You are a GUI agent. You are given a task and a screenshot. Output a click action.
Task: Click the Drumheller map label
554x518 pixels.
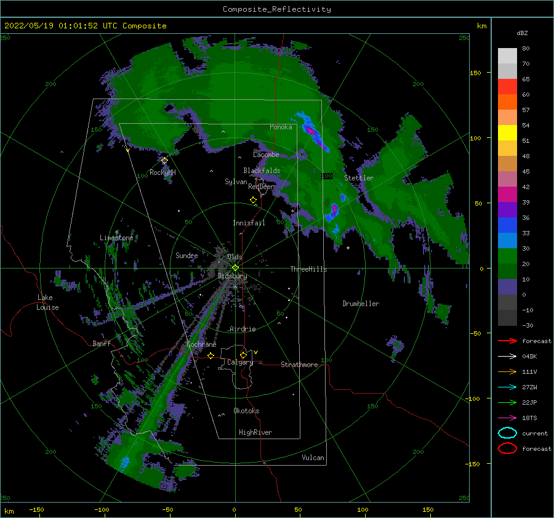(361, 304)
